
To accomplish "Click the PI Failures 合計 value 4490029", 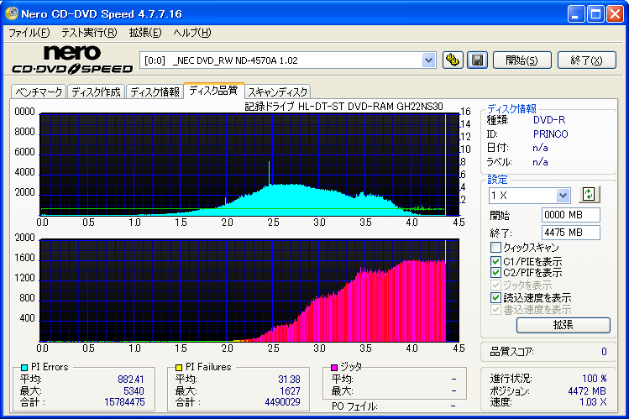I will [x=282, y=402].
